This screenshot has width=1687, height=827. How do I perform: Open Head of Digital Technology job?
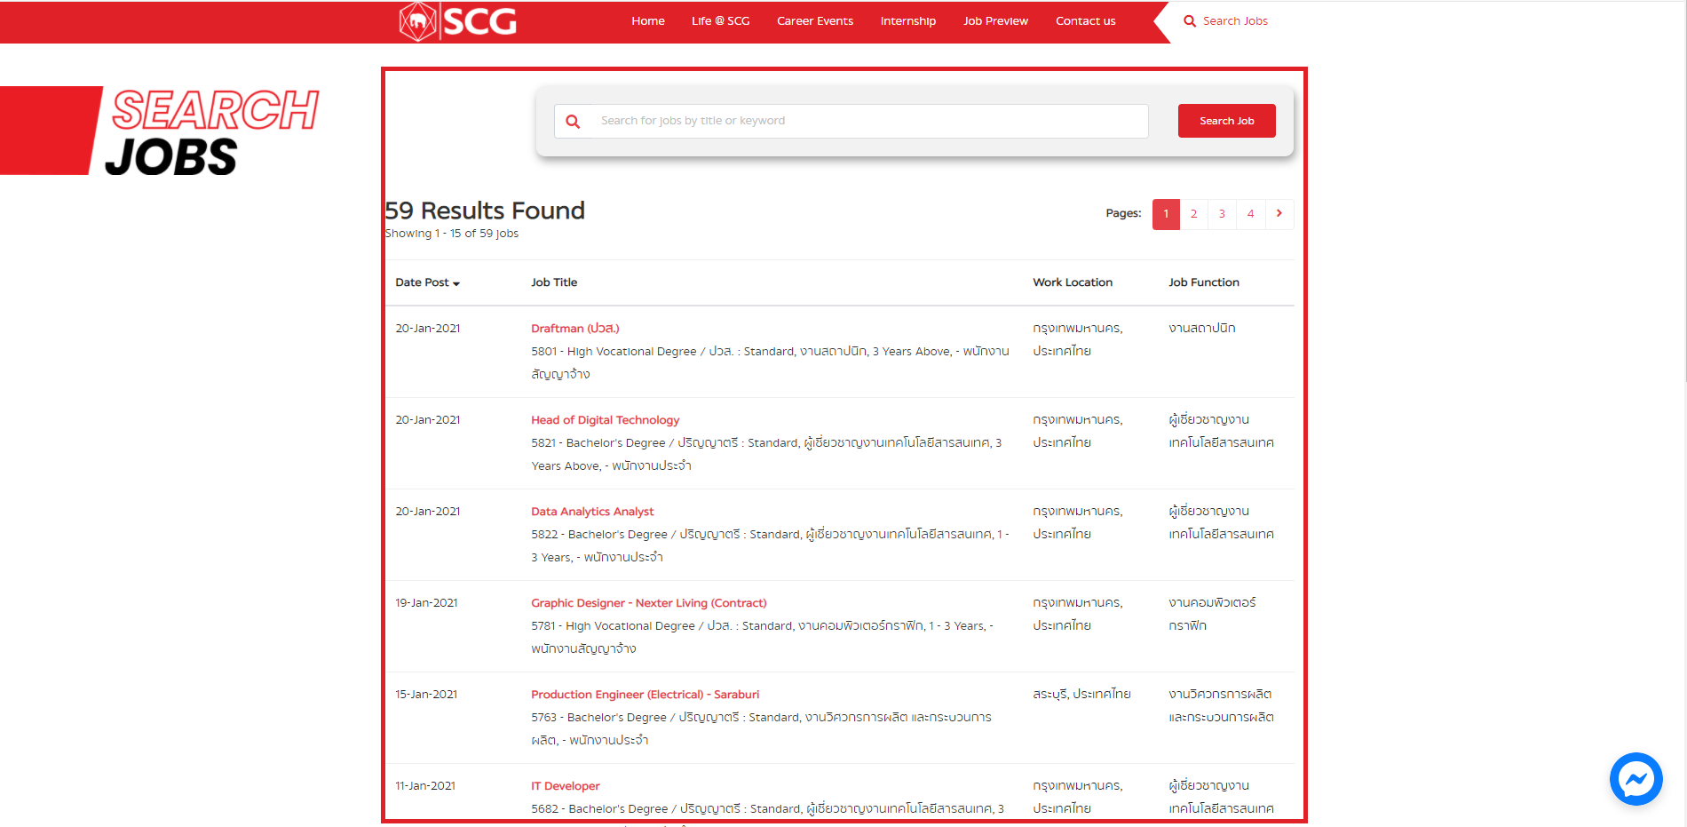606,420
